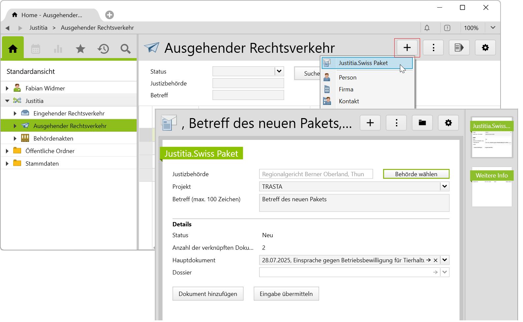
Task: Click the notification bell icon
Action: click(x=427, y=28)
